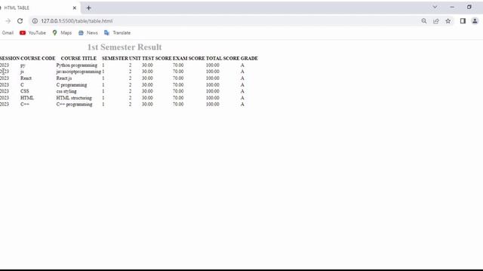The width and height of the screenshot is (483, 271).
Task: View site information icon in address bar
Action: pyautogui.click(x=35, y=21)
